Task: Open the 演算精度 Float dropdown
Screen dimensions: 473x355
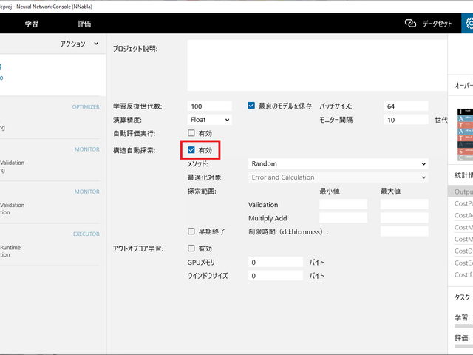Action: coord(210,119)
